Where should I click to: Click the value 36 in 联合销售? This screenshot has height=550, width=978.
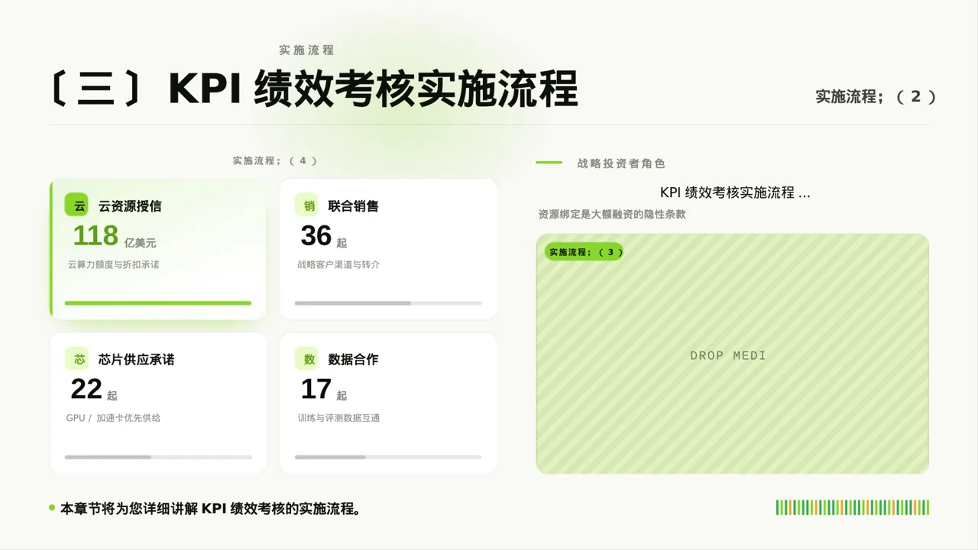tap(316, 236)
